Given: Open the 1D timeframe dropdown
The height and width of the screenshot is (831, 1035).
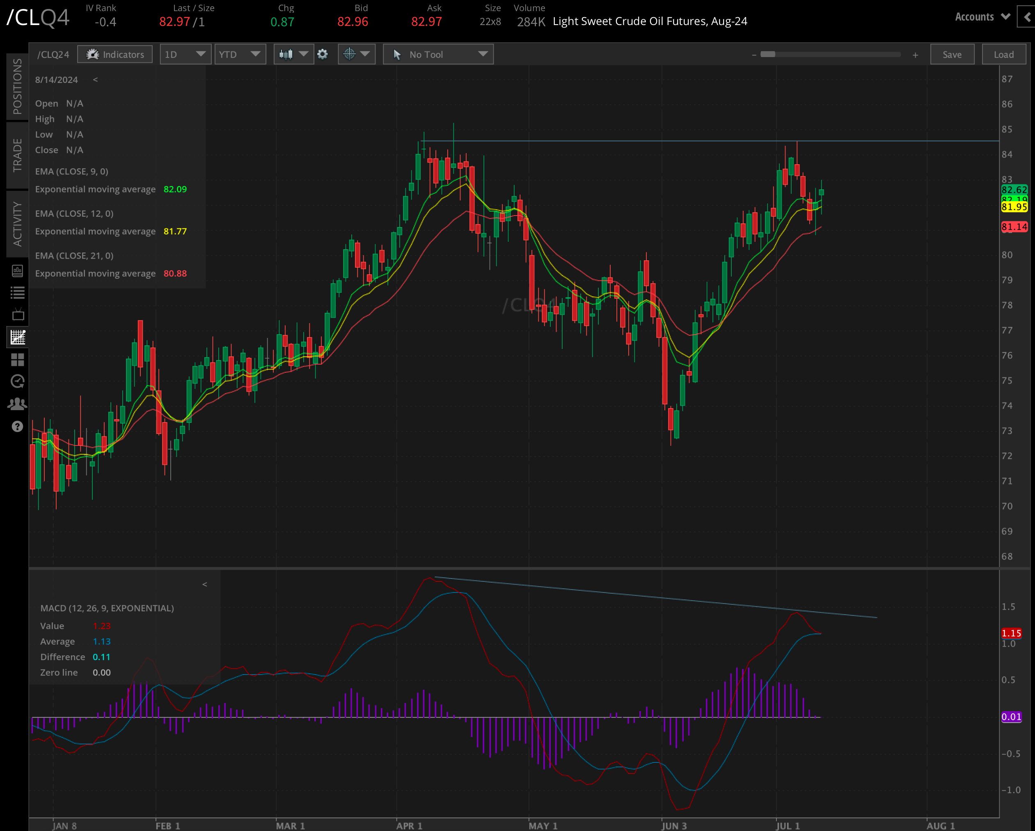Looking at the screenshot, I should pos(185,54).
